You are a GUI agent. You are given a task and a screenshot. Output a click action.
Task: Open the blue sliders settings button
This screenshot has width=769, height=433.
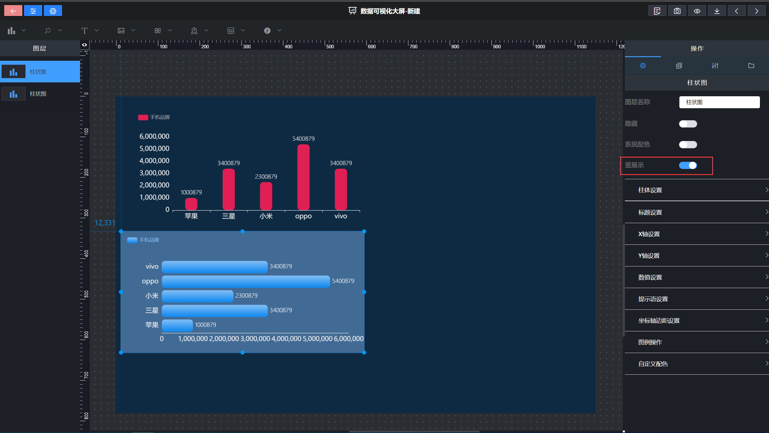[x=33, y=11]
